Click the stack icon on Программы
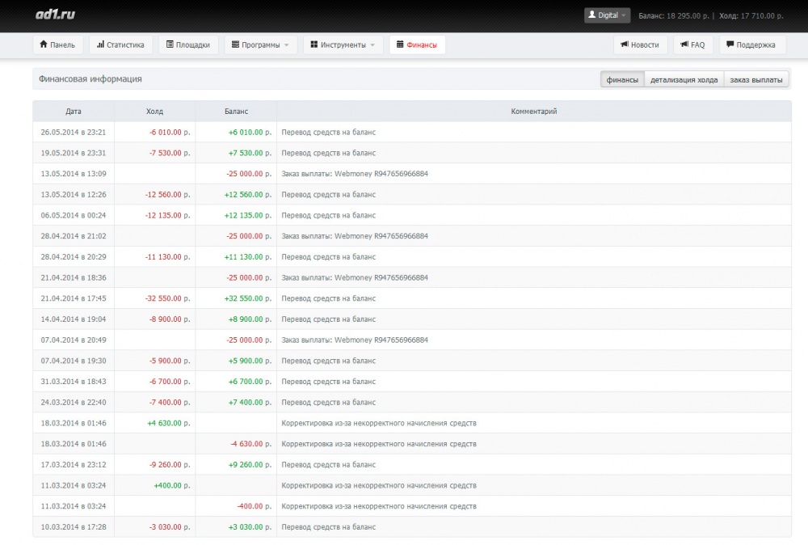This screenshot has width=808, height=545. coord(235,44)
